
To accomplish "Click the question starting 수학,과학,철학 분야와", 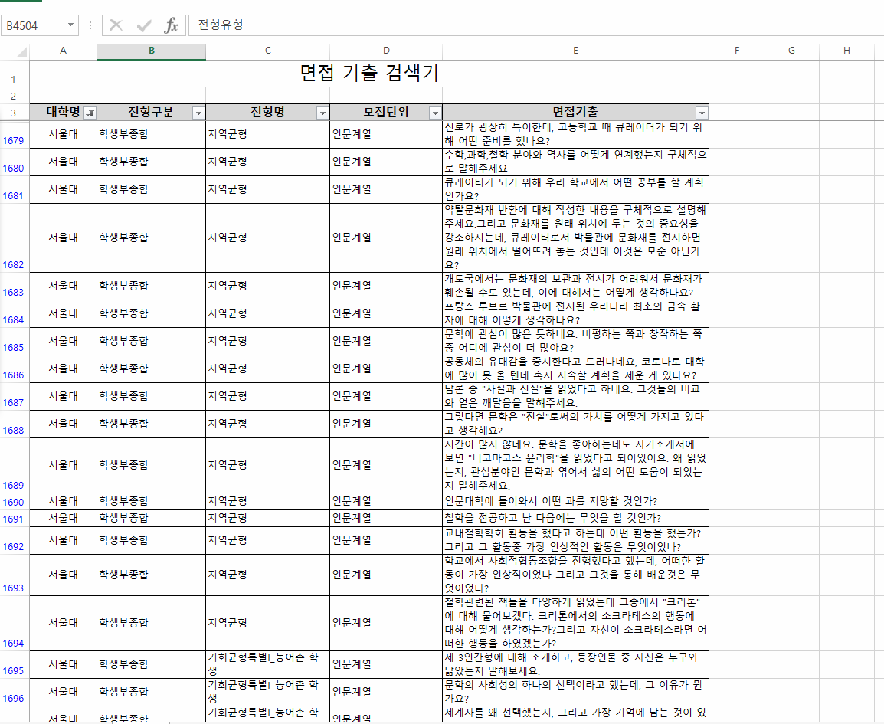I will pos(575,162).
